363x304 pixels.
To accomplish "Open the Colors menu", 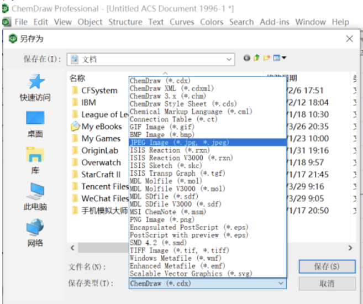I will pyautogui.click(x=212, y=22).
